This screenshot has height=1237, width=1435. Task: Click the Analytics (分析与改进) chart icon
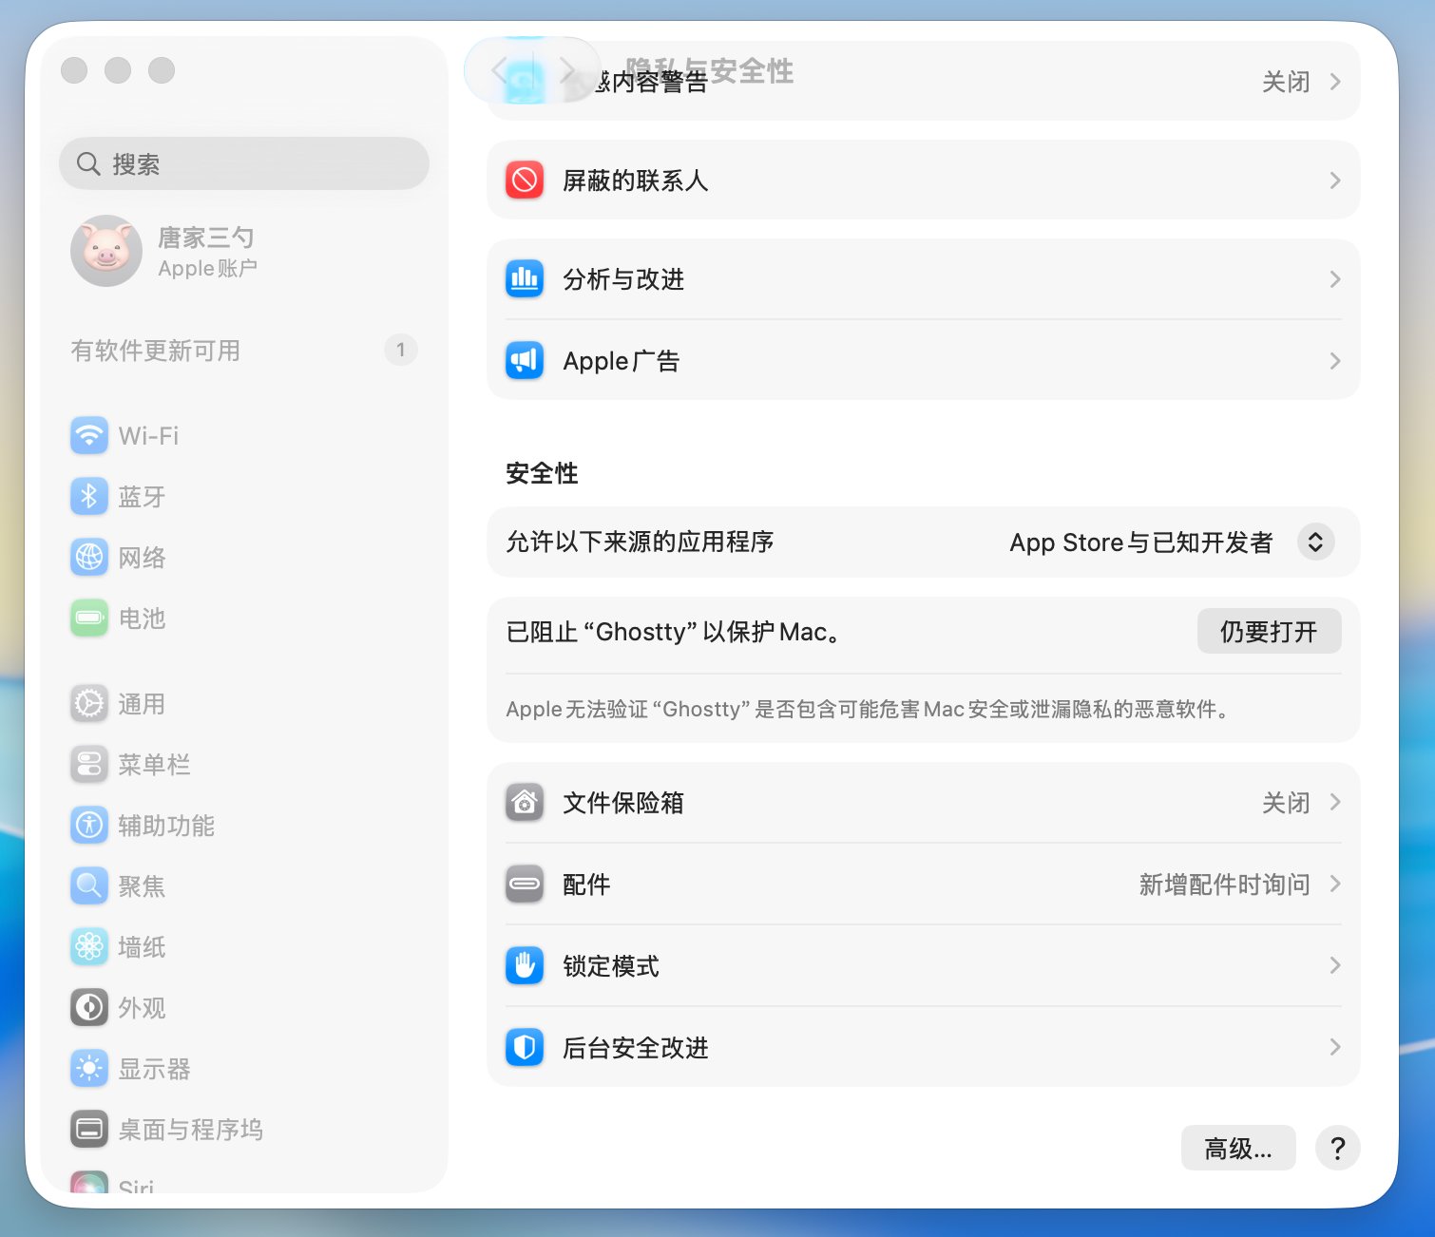[x=525, y=278]
